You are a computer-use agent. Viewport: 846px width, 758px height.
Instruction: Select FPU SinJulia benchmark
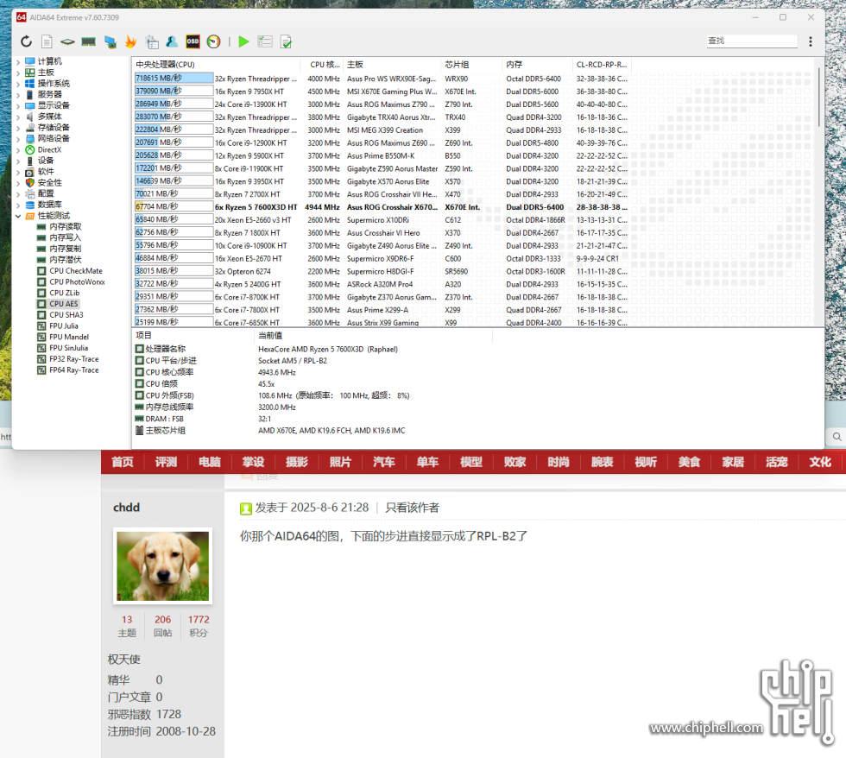pyautogui.click(x=68, y=348)
